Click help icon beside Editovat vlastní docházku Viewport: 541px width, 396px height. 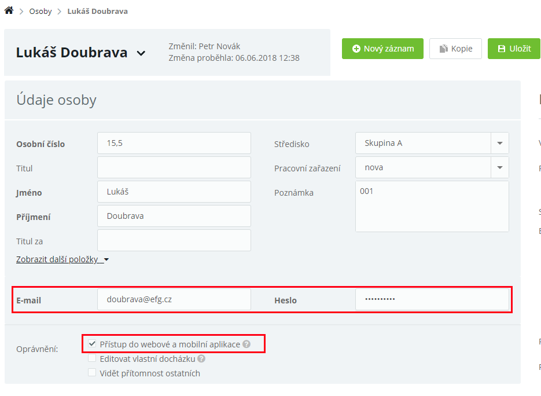201,359
